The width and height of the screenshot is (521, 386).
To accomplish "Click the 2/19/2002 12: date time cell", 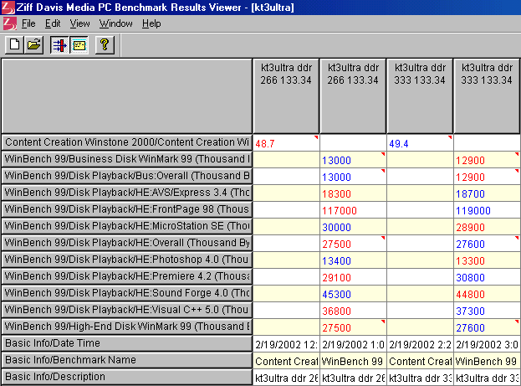I will click(286, 344).
